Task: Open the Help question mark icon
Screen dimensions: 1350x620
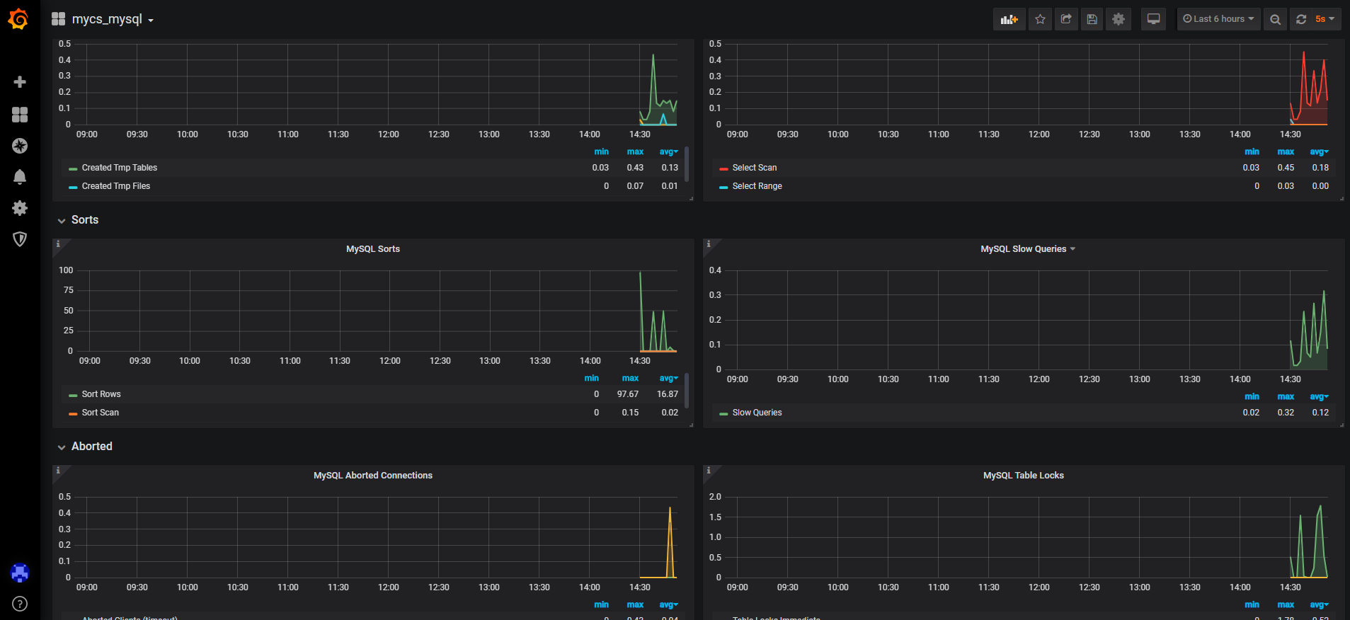Action: [x=20, y=604]
